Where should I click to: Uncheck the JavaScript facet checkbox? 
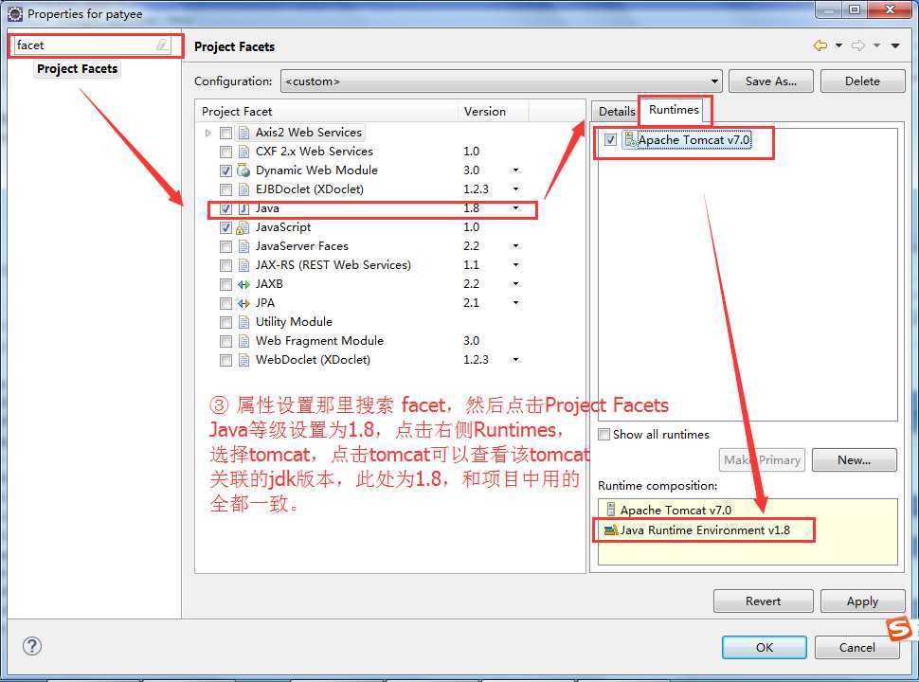coord(225,227)
